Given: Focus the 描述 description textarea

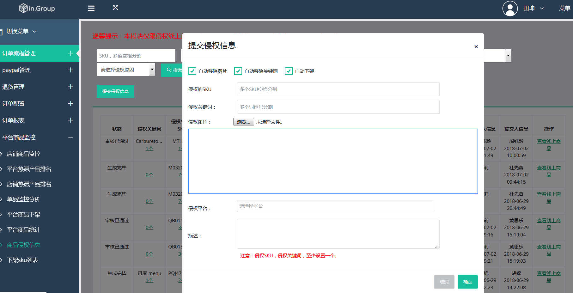Looking at the screenshot, I should 338,234.
